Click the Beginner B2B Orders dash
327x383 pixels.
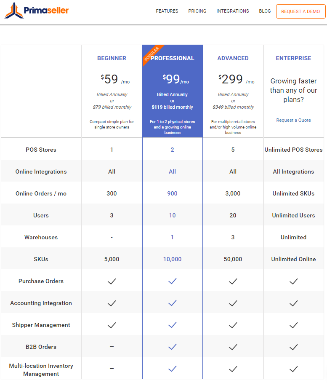[x=112, y=347]
